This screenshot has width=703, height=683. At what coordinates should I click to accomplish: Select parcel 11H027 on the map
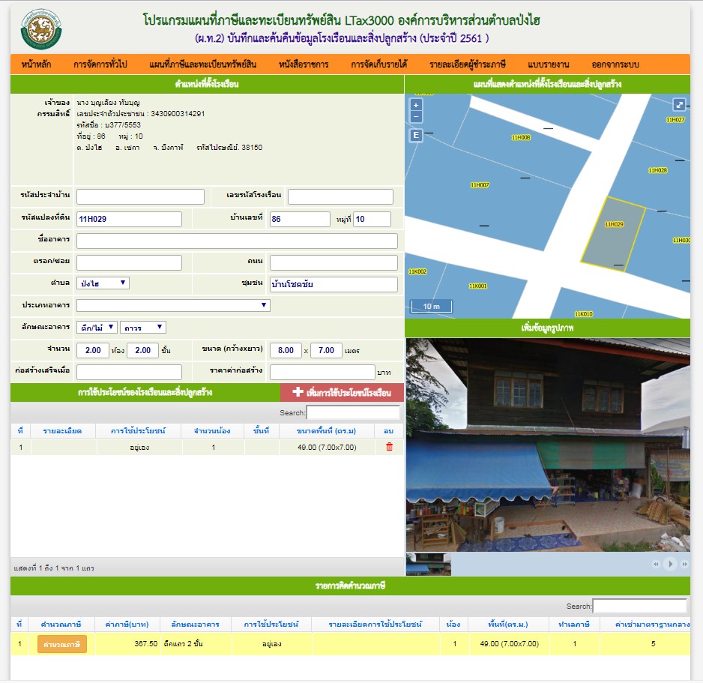675,120
